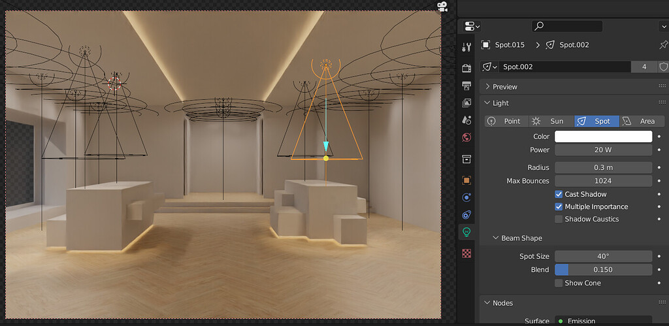Open the View Layer properties tab
Viewport: 669px width, 326px height.
466,103
